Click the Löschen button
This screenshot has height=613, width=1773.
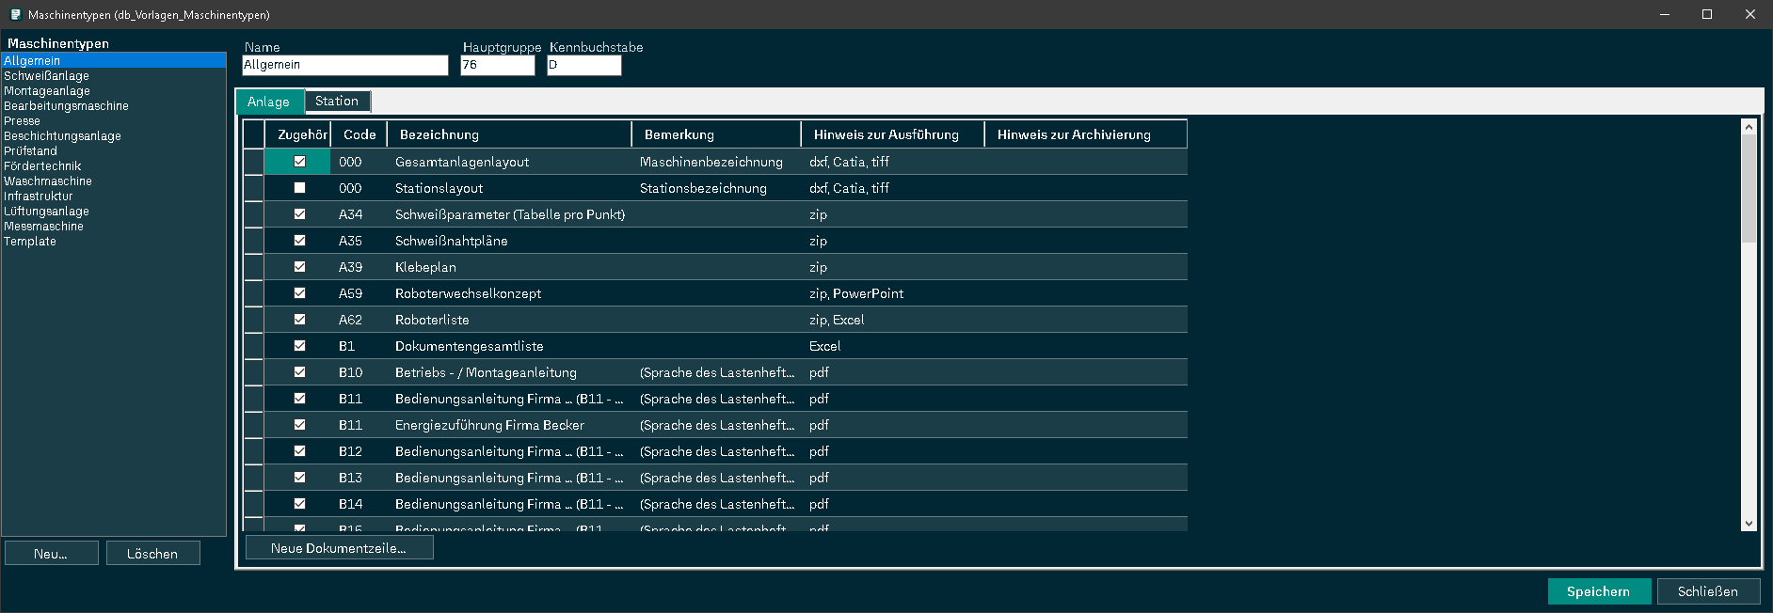[x=152, y=554]
